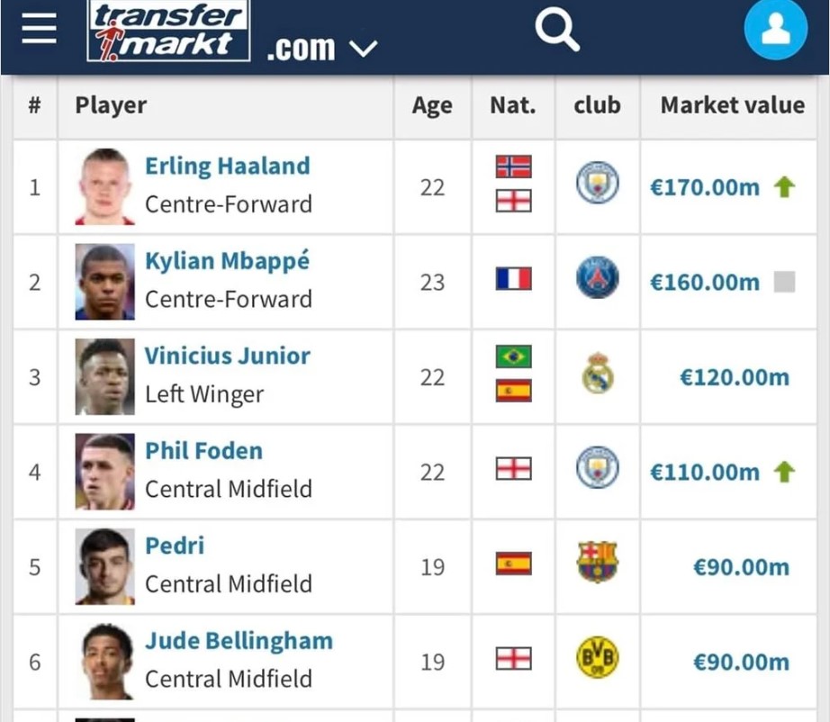The width and height of the screenshot is (830, 722).
Task: Click Kylian Mbappé's portrait thumbnail
Action: [x=104, y=282]
